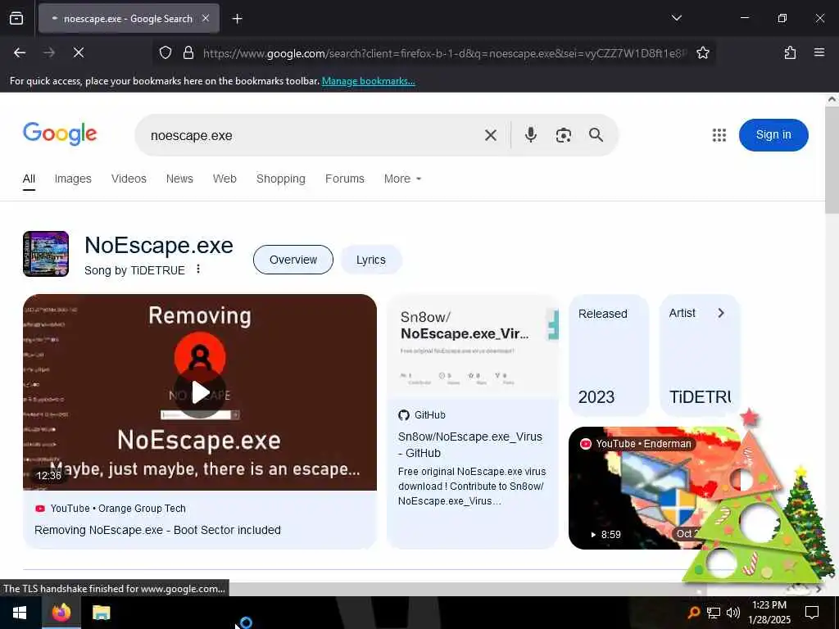Open Firefox extensions puzzle icon
Image resolution: width=839 pixels, height=629 pixels.
pos(790,52)
